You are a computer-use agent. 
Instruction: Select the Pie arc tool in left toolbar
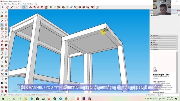click(x=6, y=37)
